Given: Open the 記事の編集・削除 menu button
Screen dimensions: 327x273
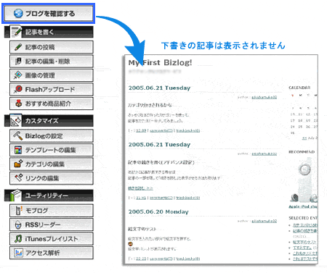Looking at the screenshot, I should 52,62.
